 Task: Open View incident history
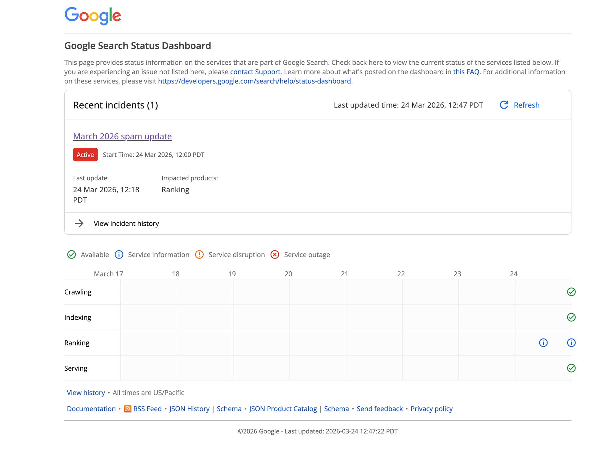tap(126, 224)
